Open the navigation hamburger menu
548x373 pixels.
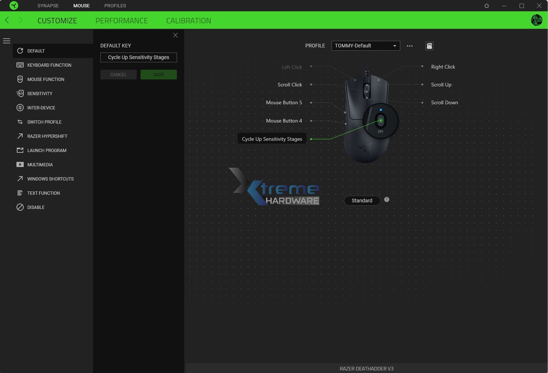pos(7,40)
